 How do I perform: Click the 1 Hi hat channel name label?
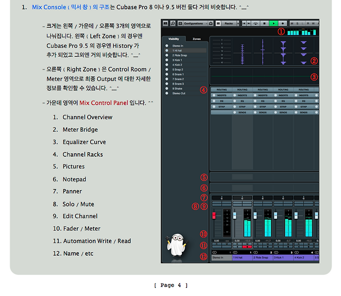(242, 258)
